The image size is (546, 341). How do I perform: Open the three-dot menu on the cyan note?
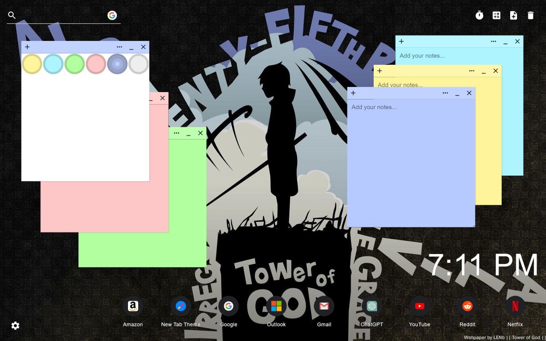(494, 41)
